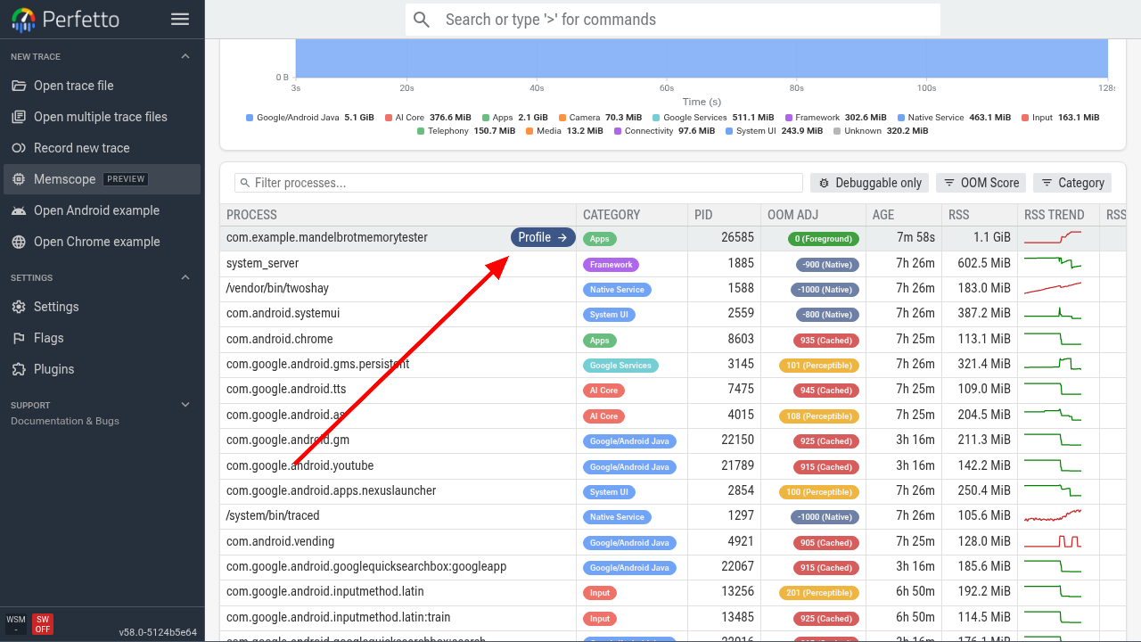Image resolution: width=1141 pixels, height=642 pixels.
Task: Select com.google.android.youtube process name
Action: (x=300, y=465)
